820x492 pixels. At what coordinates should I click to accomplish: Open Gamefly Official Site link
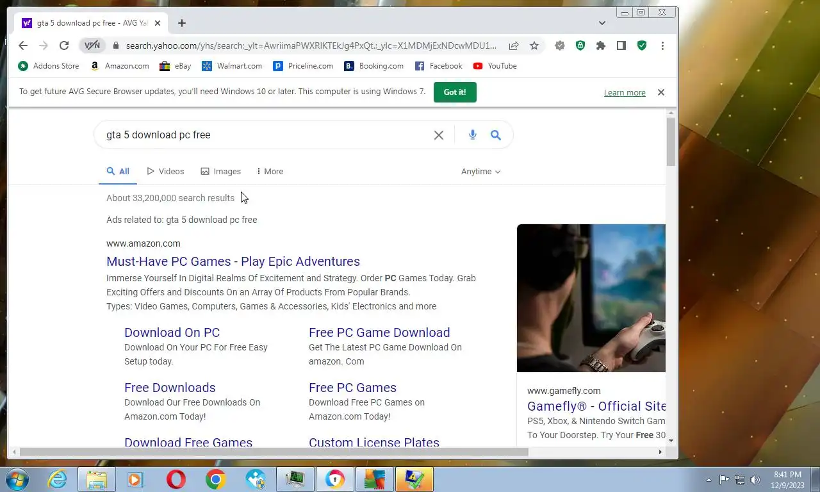tap(596, 406)
